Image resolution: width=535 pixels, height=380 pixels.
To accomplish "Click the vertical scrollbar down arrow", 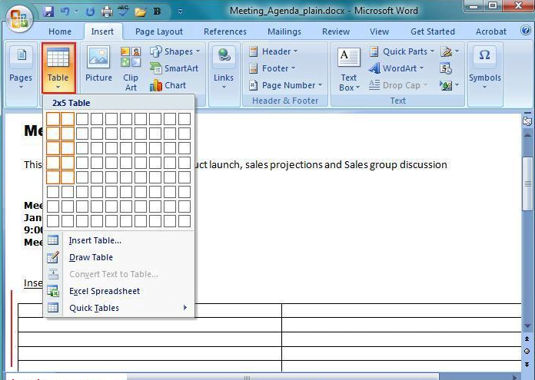I will pyautogui.click(x=527, y=326).
